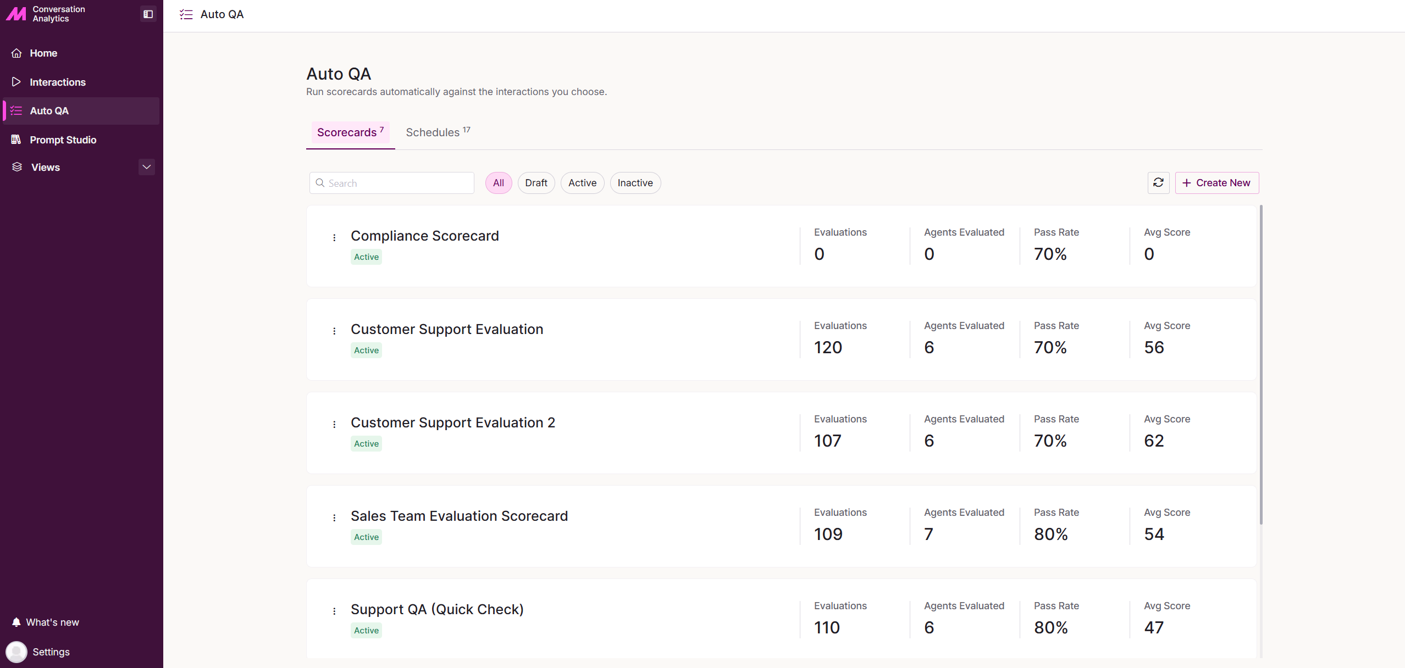
Task: Switch to the Schedules tab
Action: (438, 132)
